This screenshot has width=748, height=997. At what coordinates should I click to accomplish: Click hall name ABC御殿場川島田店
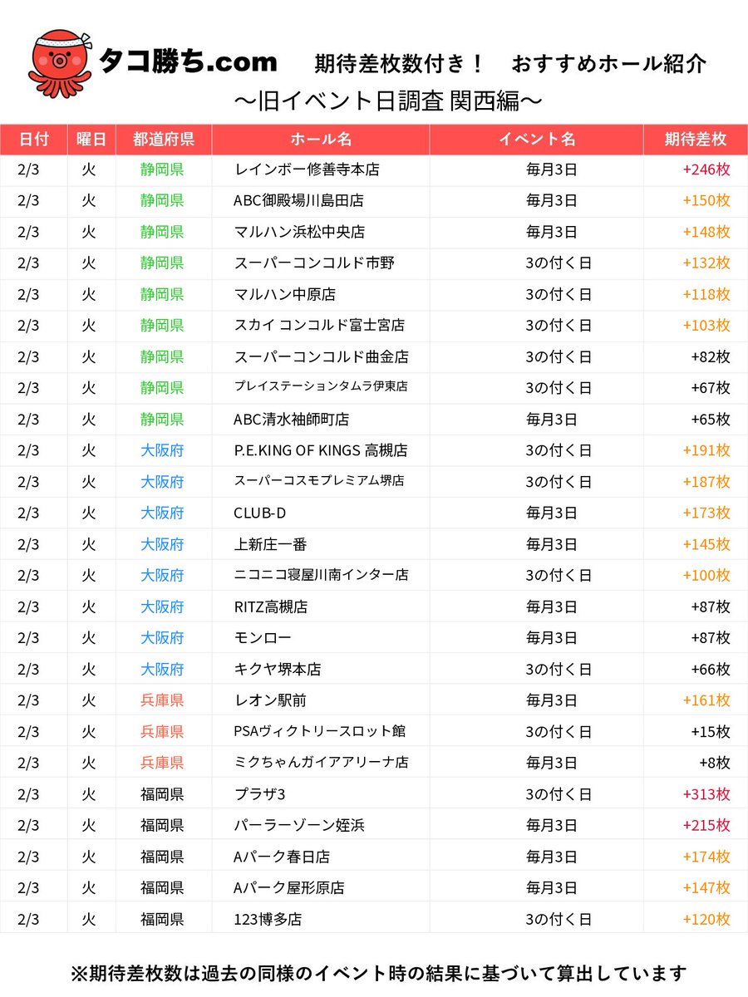[298, 200]
